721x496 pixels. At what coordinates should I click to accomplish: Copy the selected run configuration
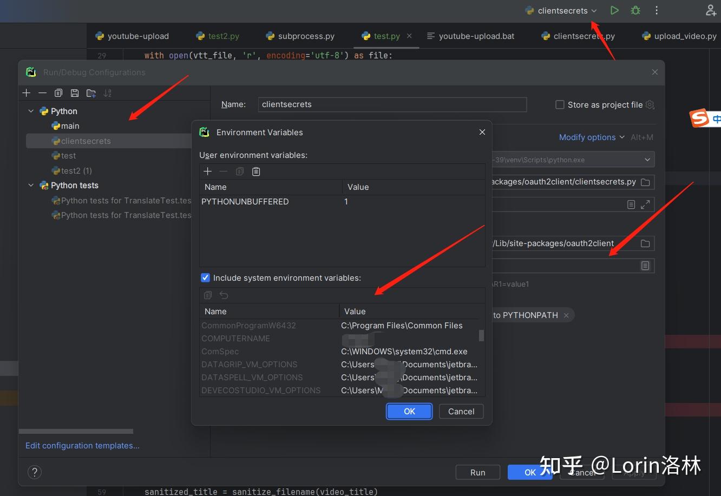58,93
